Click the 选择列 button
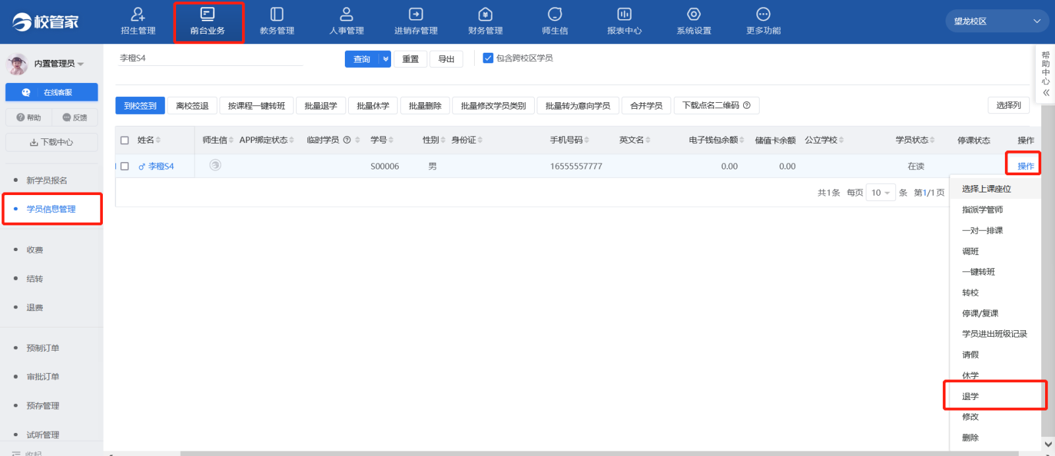 [x=1009, y=105]
